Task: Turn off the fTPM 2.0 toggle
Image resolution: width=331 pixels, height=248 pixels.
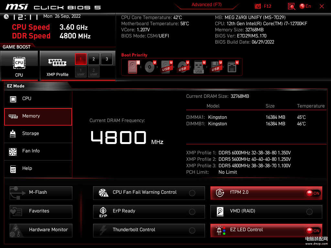Action: coord(313,193)
